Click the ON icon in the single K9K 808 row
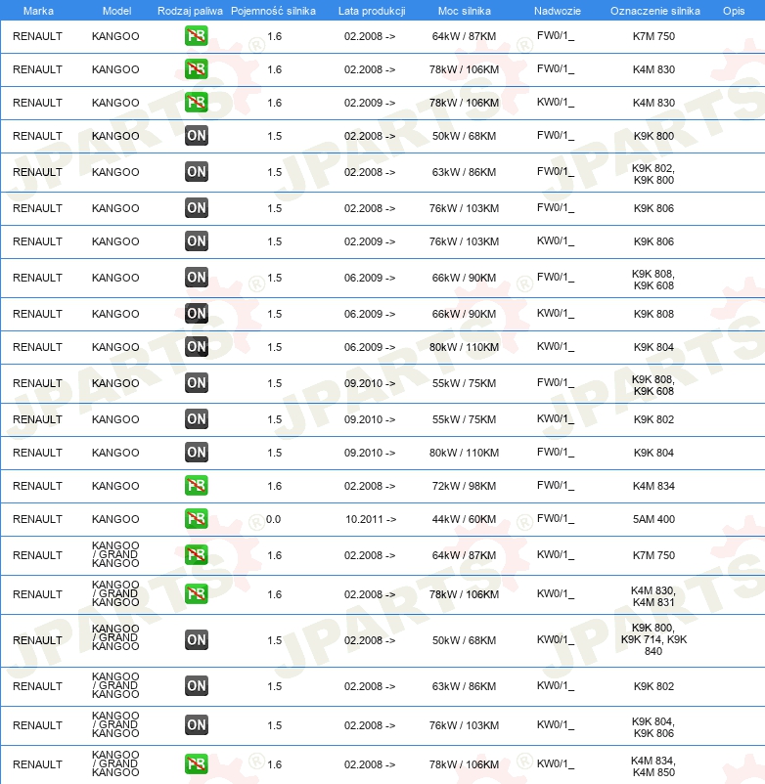The width and height of the screenshot is (765, 784). click(196, 314)
